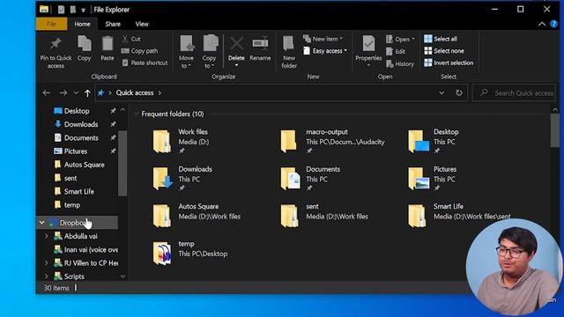This screenshot has height=317, width=564.
Task: Open the Help question mark icon
Action: (x=553, y=24)
